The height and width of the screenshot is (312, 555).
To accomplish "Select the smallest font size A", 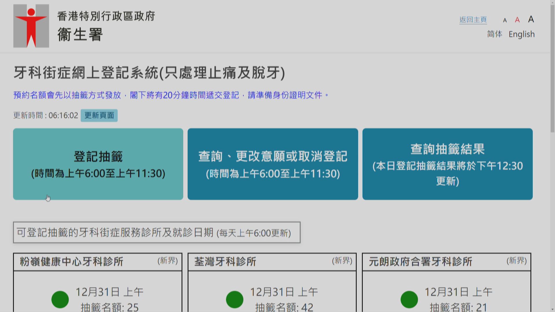I will click(505, 20).
